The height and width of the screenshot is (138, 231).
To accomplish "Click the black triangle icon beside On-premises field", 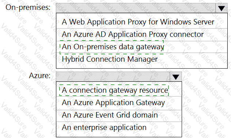I will coord(221,8).
